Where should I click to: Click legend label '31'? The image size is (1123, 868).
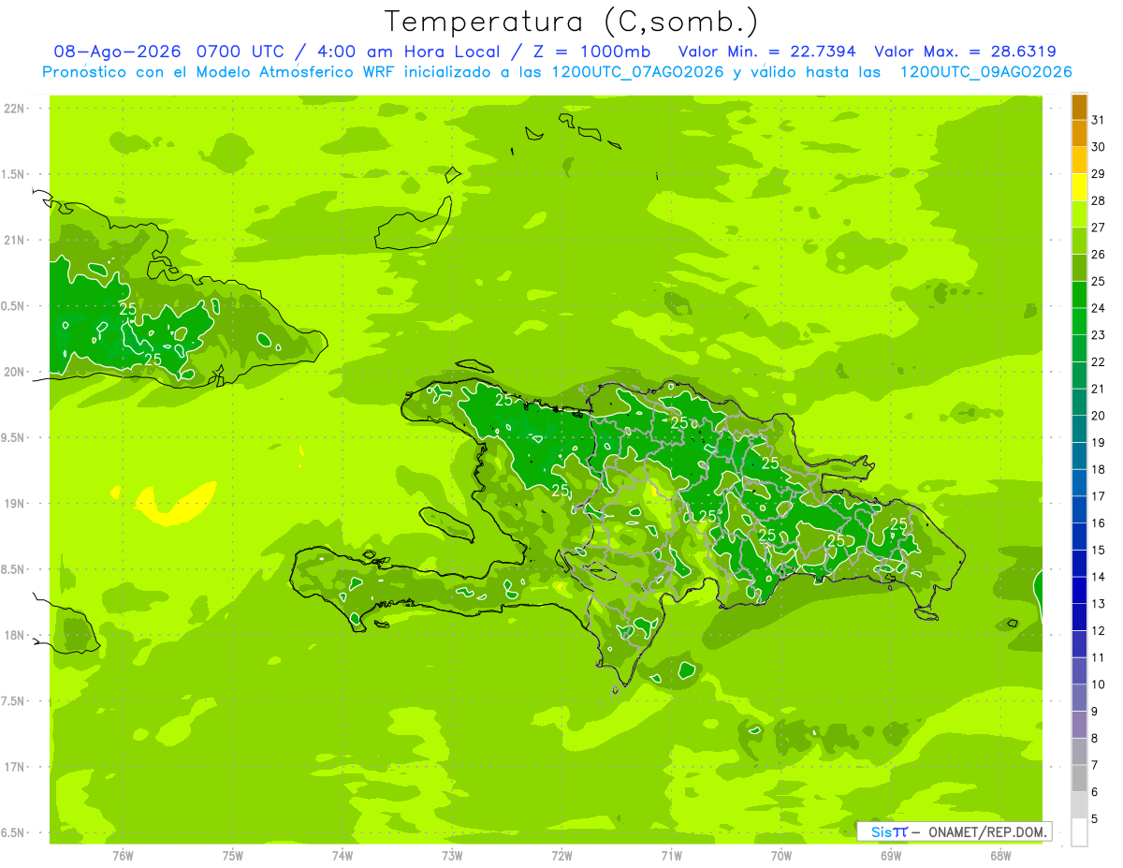[x=1099, y=120]
